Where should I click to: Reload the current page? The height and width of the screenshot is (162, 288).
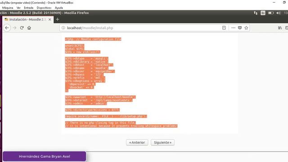coord(22,28)
